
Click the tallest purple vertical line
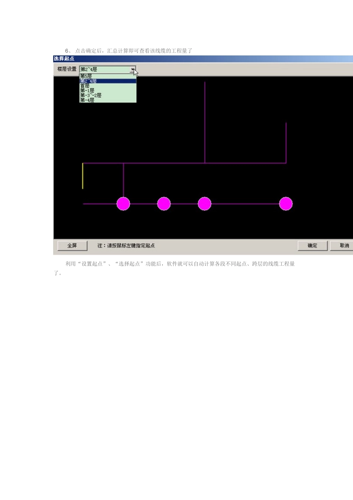[205, 122]
